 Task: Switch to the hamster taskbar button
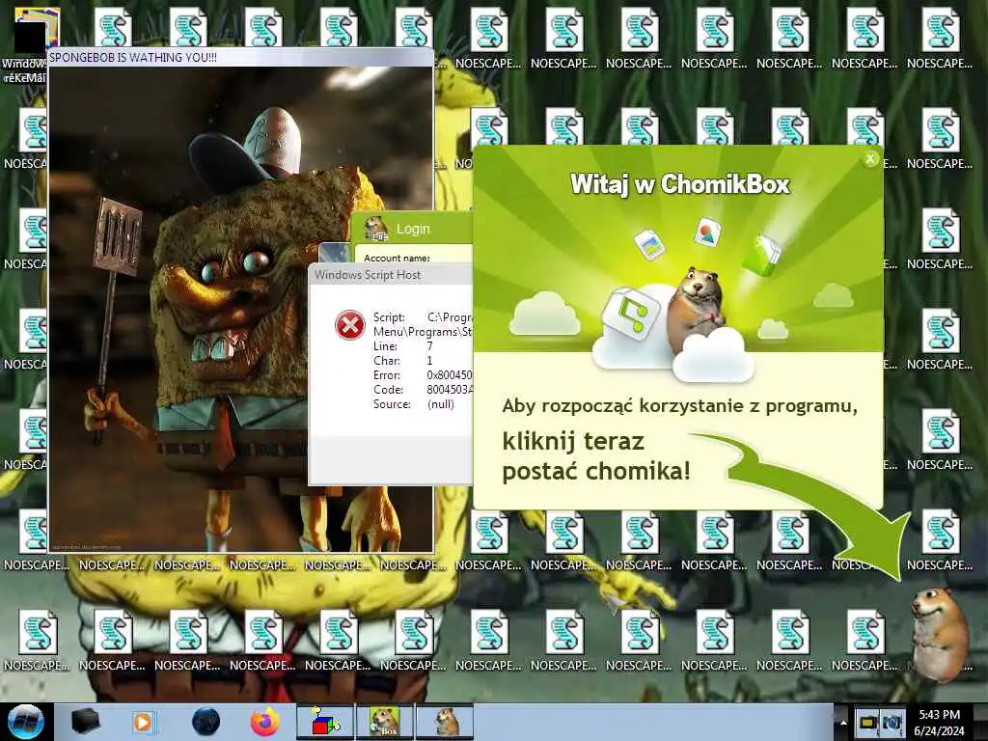tap(445, 722)
